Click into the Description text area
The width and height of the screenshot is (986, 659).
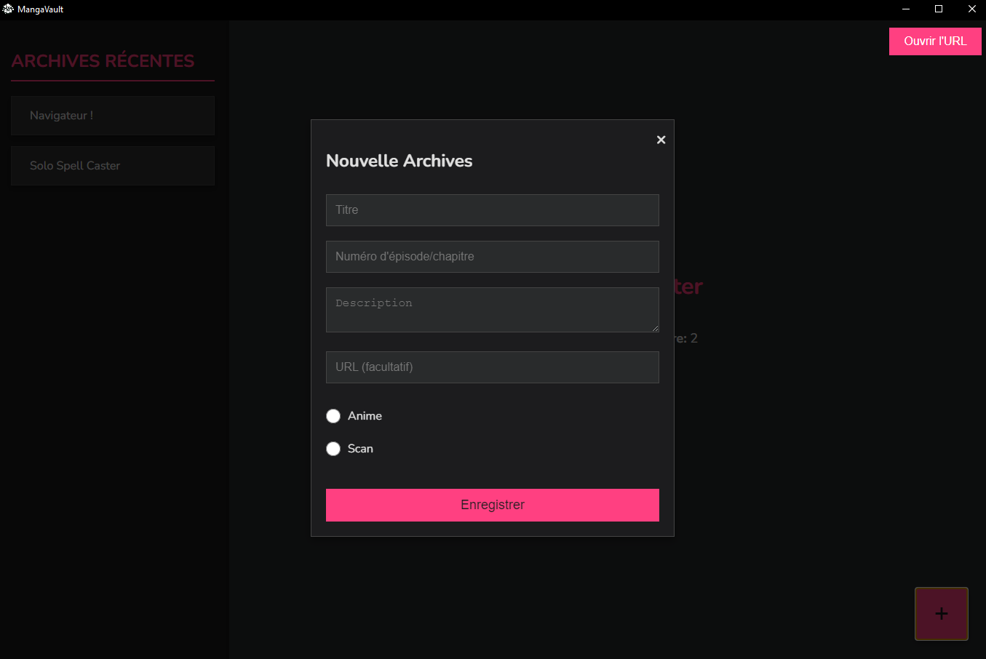click(x=493, y=310)
